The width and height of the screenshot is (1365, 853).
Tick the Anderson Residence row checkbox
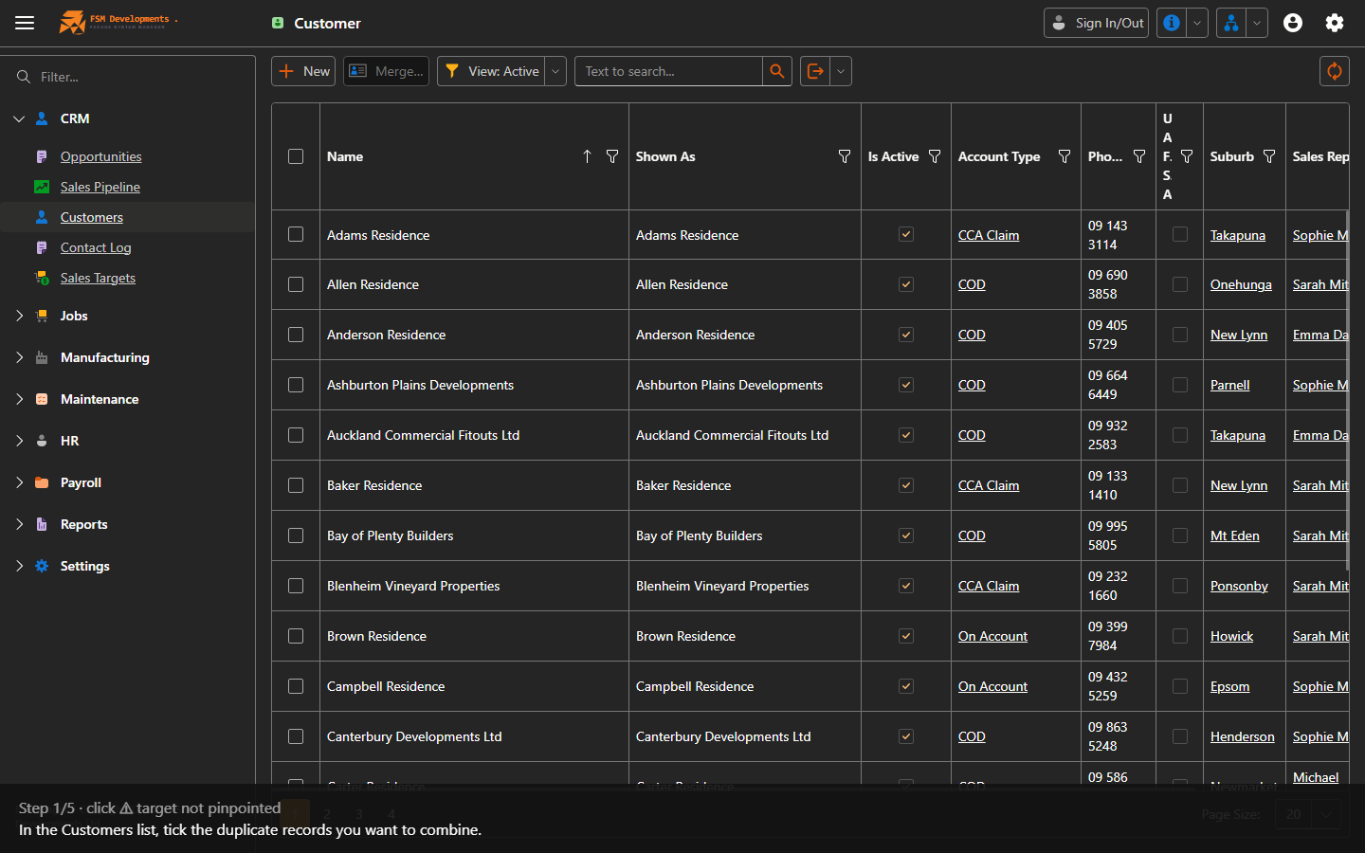(296, 335)
